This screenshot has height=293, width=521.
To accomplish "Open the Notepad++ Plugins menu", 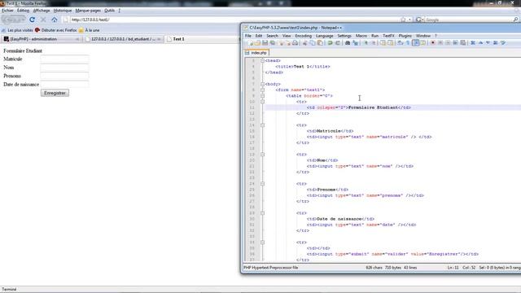I will click(x=405, y=36).
